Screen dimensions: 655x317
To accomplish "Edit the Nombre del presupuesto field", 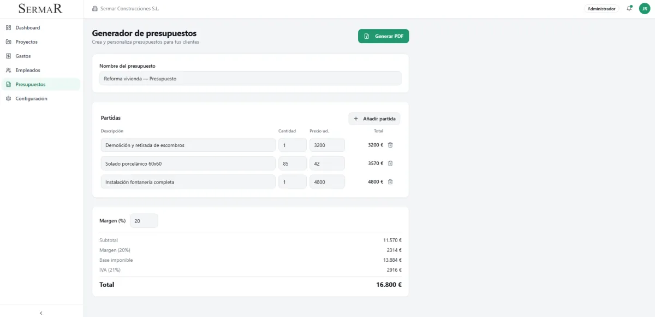I will 250,78.
